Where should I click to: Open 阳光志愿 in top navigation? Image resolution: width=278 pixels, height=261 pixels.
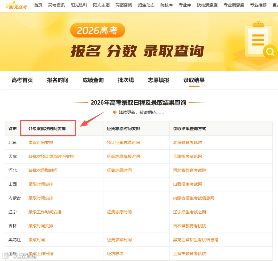point(101,5)
